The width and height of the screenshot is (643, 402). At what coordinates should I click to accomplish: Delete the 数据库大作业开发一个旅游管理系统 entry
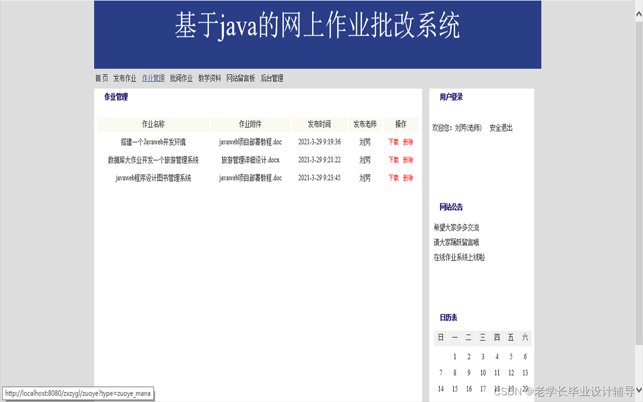407,160
